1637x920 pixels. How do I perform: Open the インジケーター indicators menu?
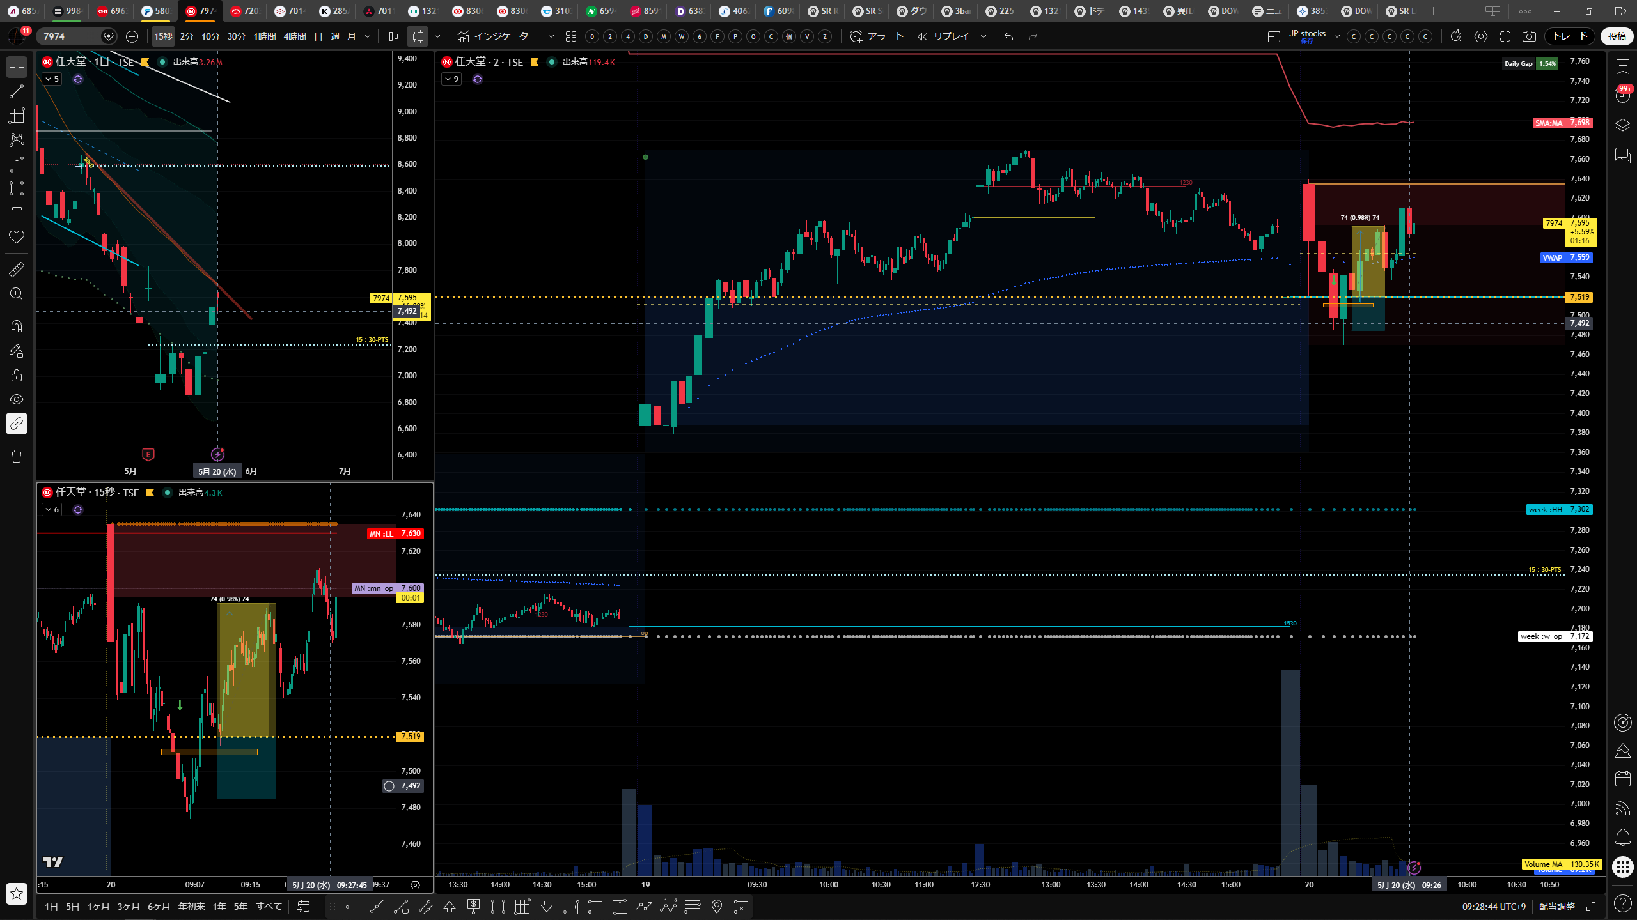tap(505, 36)
